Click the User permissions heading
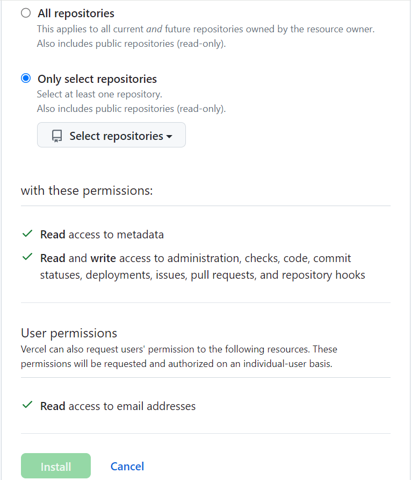Image resolution: width=411 pixels, height=480 pixels. (69, 333)
